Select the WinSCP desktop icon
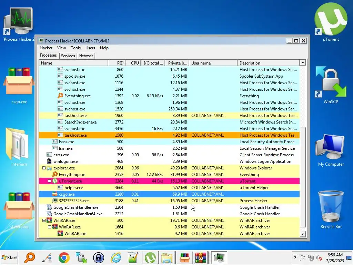Image resolution: width=353 pixels, height=265 pixels. tap(331, 84)
